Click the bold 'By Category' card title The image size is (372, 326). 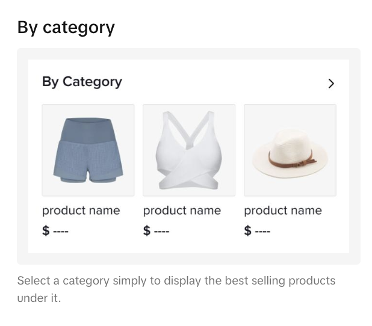tap(82, 82)
